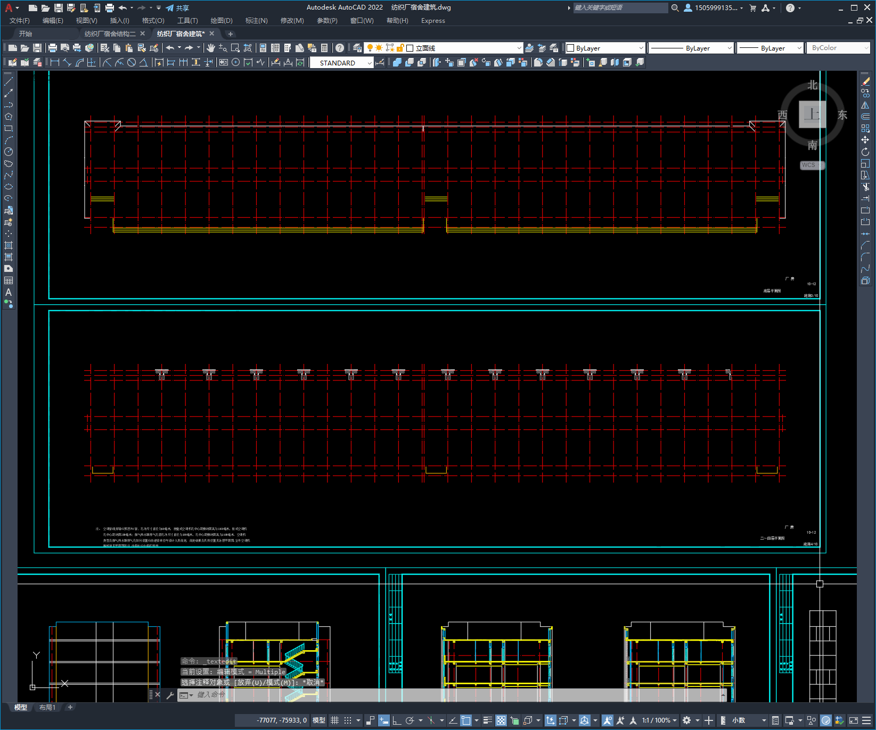Open the ByLayer lineweight dropdown
This screenshot has height=730, width=876.
(770, 48)
